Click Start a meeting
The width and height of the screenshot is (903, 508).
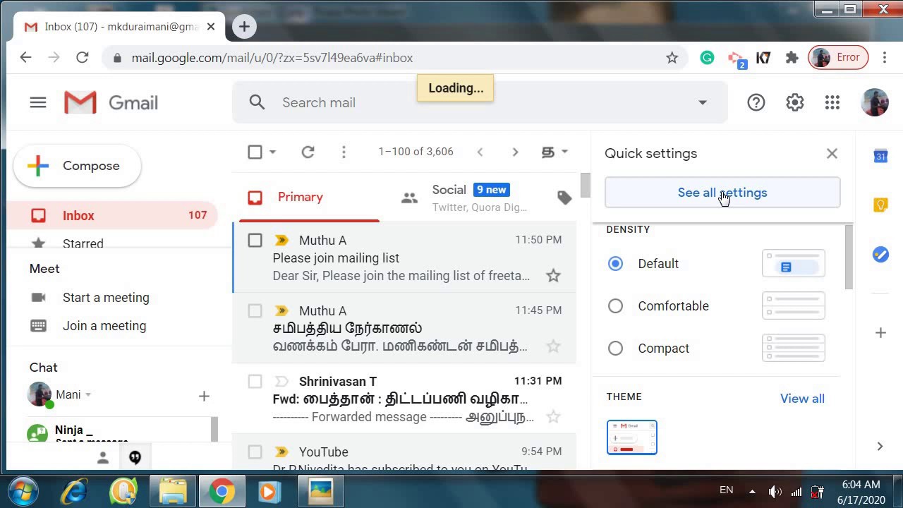106,298
